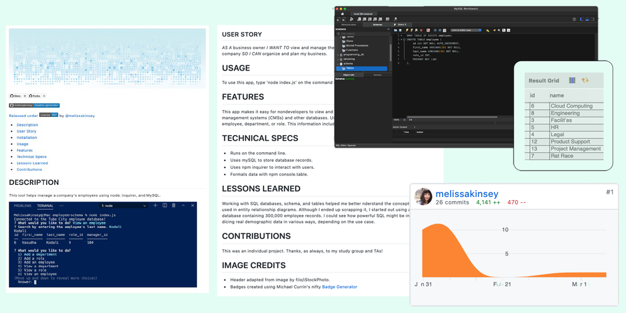626x313 pixels.
Task: Jump to Installation in table of contents
Action: coord(27,137)
